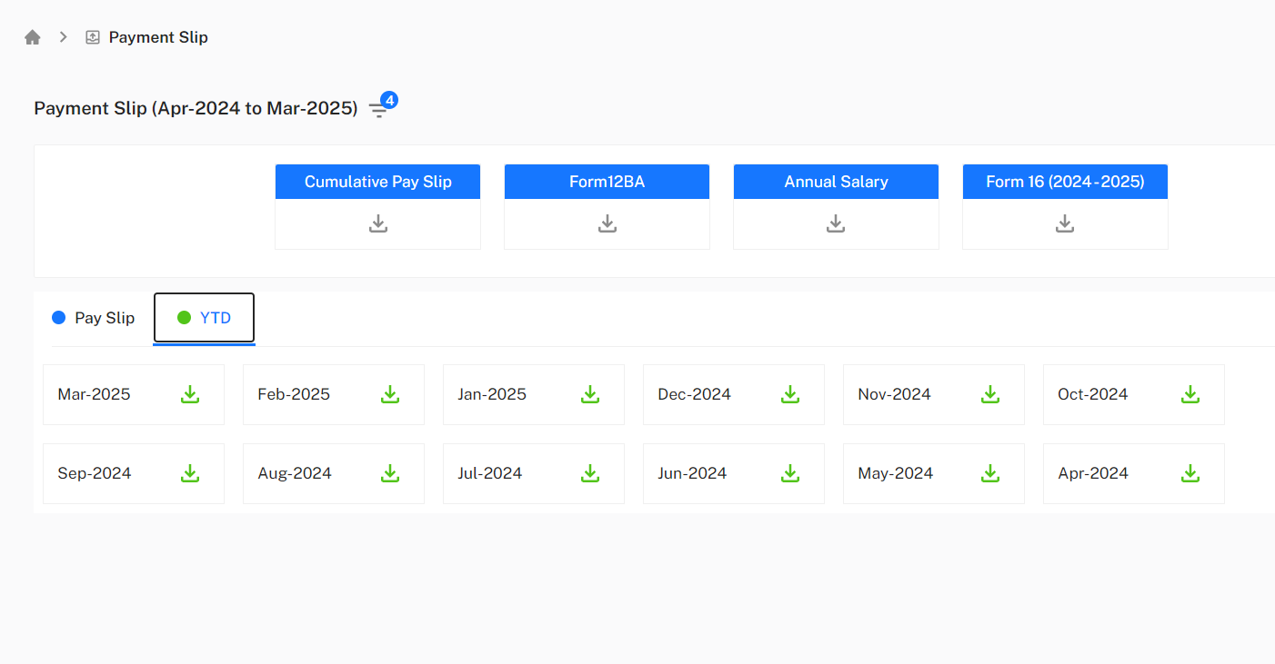Select the green dot next to YTD
This screenshot has width=1275, height=664.
(182, 317)
